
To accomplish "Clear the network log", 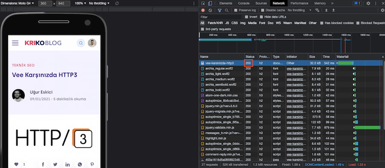I will pos(210,10).
